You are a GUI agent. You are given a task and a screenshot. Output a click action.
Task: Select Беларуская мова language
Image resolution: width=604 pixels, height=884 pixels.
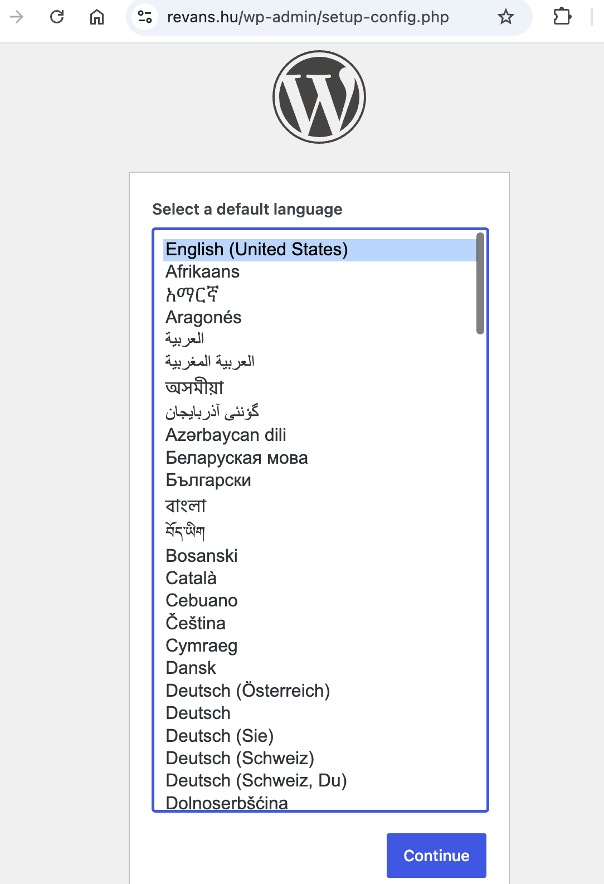(x=320, y=458)
